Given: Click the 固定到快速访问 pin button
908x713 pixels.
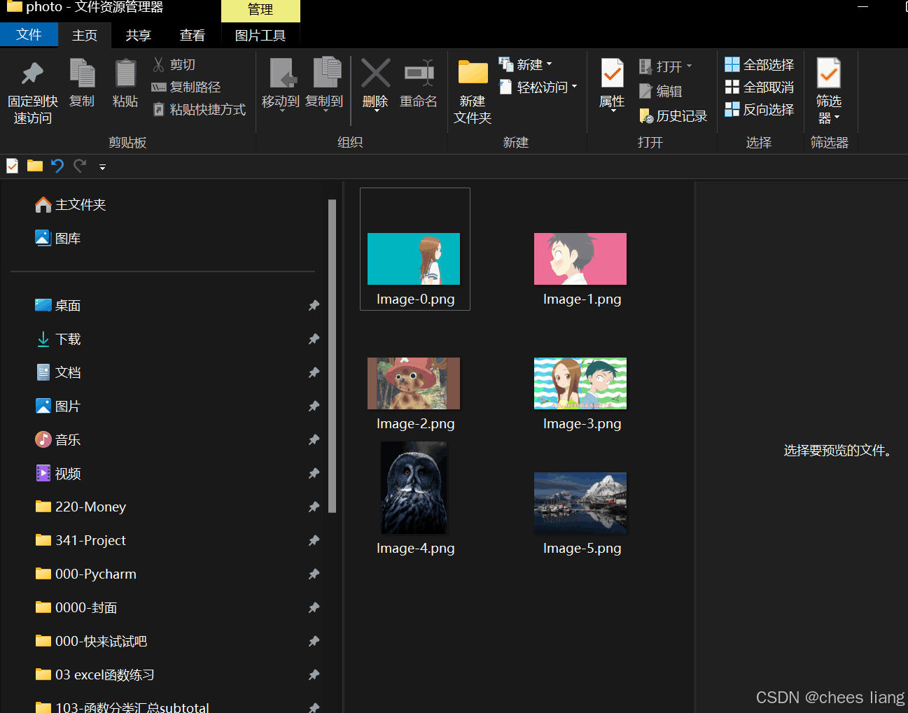Looking at the screenshot, I should pos(33,92).
